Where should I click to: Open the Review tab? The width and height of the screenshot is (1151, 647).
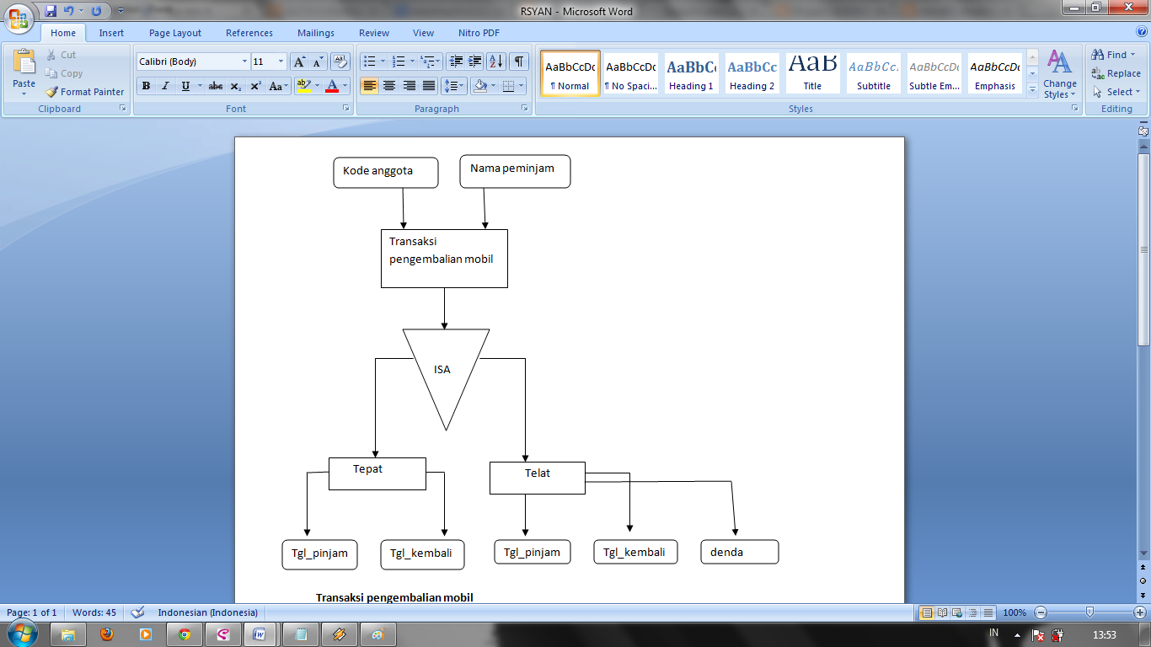pos(374,33)
